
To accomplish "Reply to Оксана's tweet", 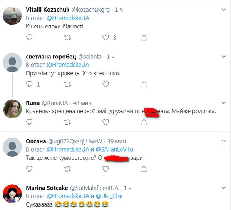I will tap(30, 168).
